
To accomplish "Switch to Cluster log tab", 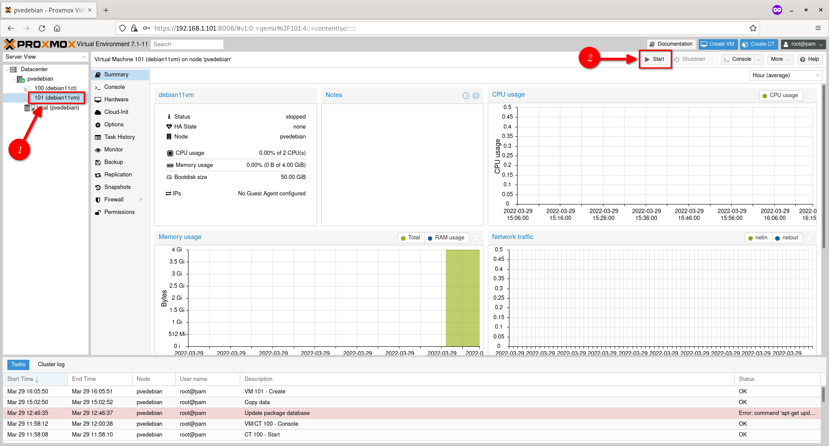I will tap(51, 364).
